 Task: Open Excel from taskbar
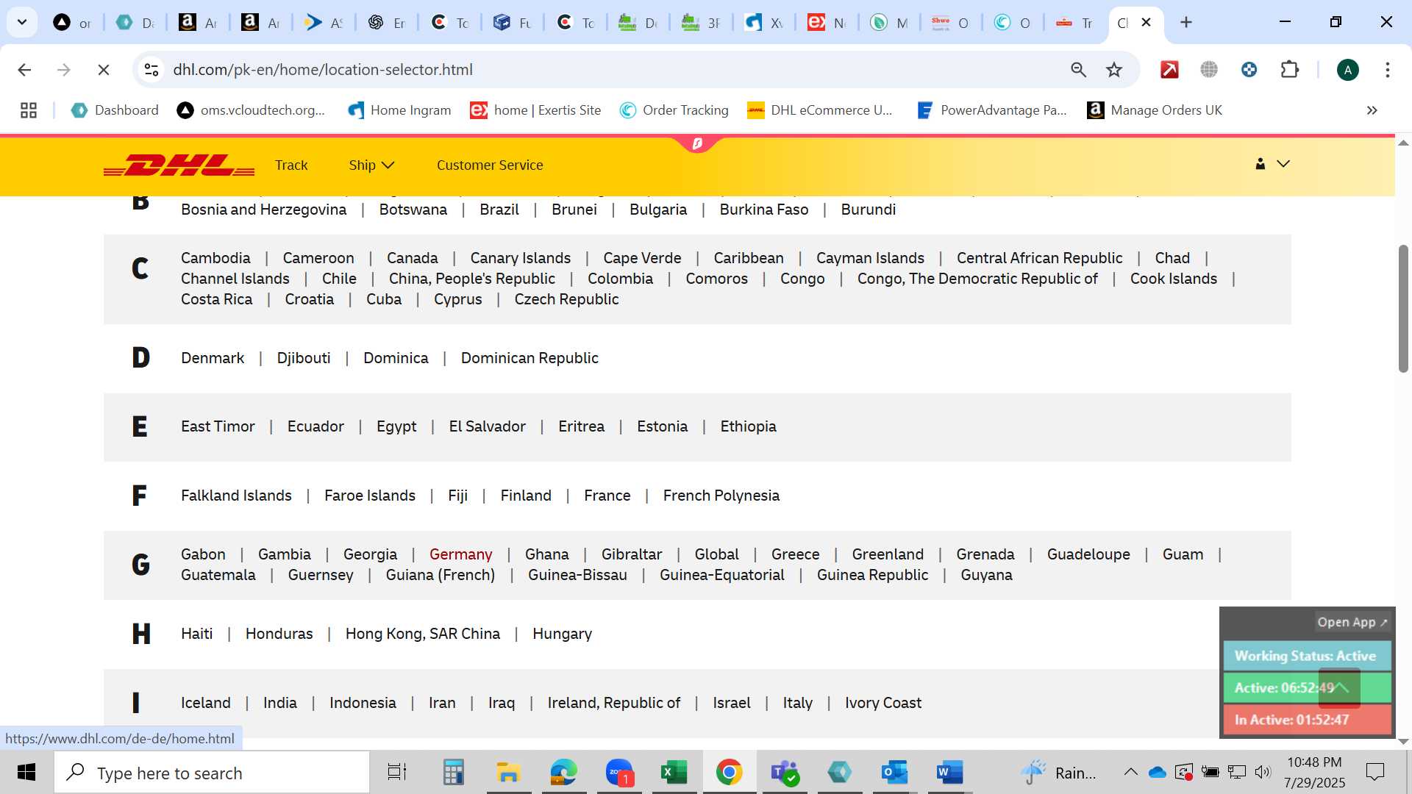[x=674, y=773]
